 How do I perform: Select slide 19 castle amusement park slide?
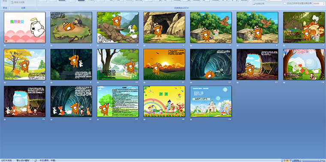pos(211,101)
